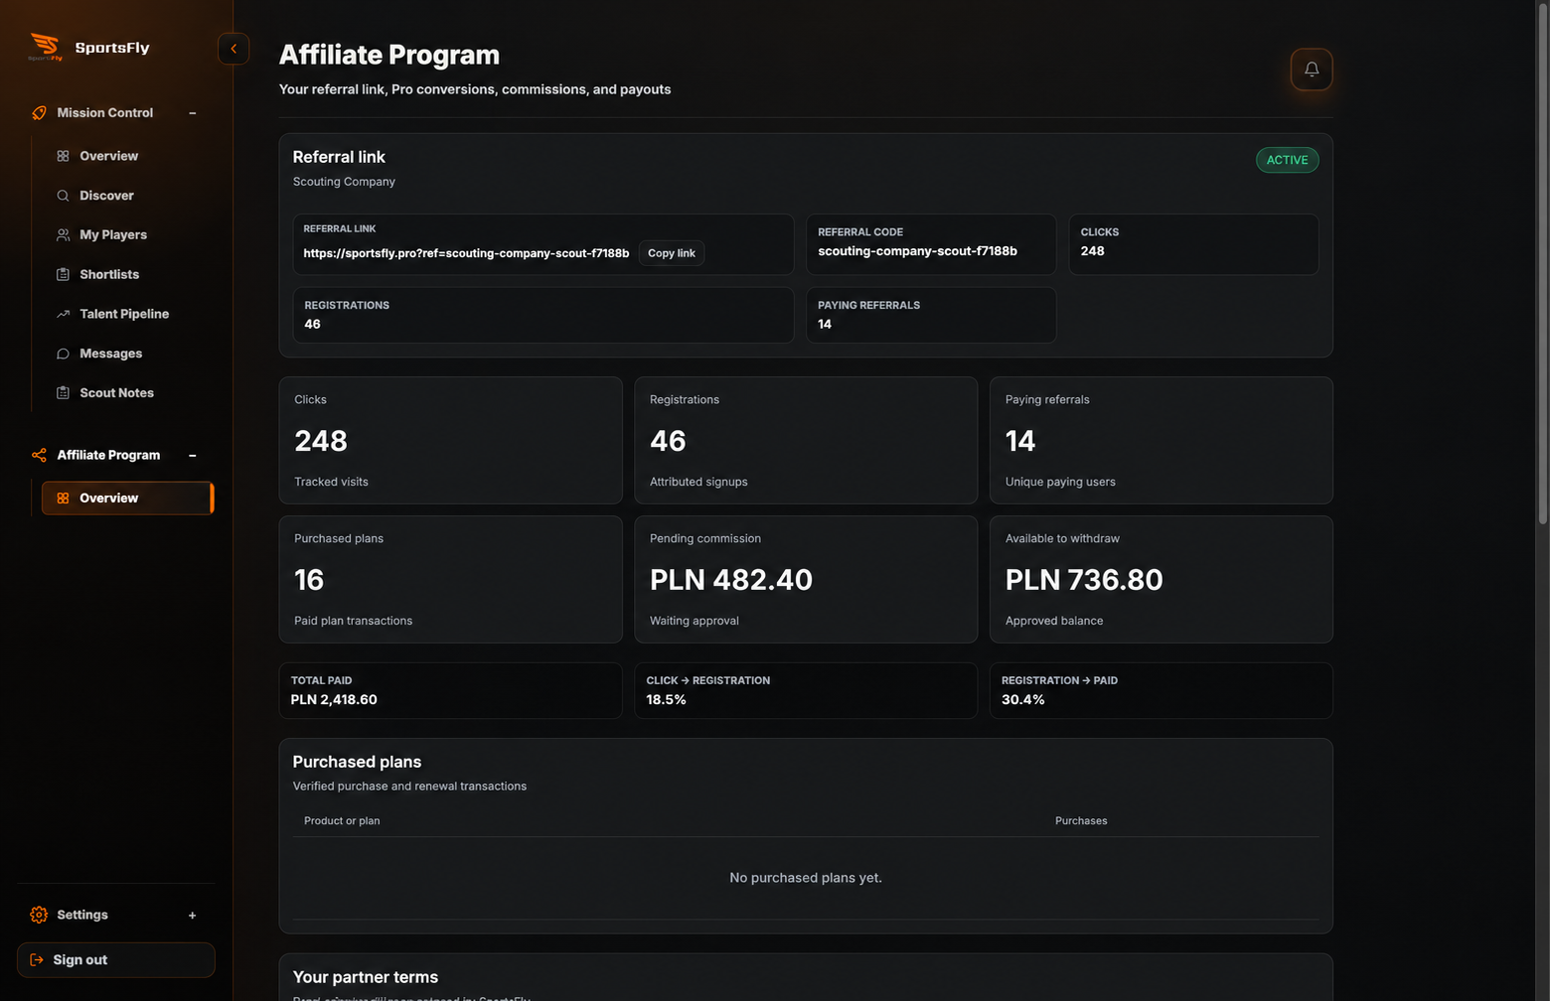
Task: Click the grid icon in active Overview item
Action: click(63, 499)
